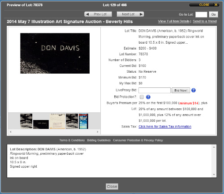Open Terms & Conditions link
224x194 pixels.
point(72,140)
